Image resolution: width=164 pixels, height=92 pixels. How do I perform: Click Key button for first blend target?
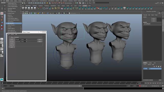pos(40,40)
